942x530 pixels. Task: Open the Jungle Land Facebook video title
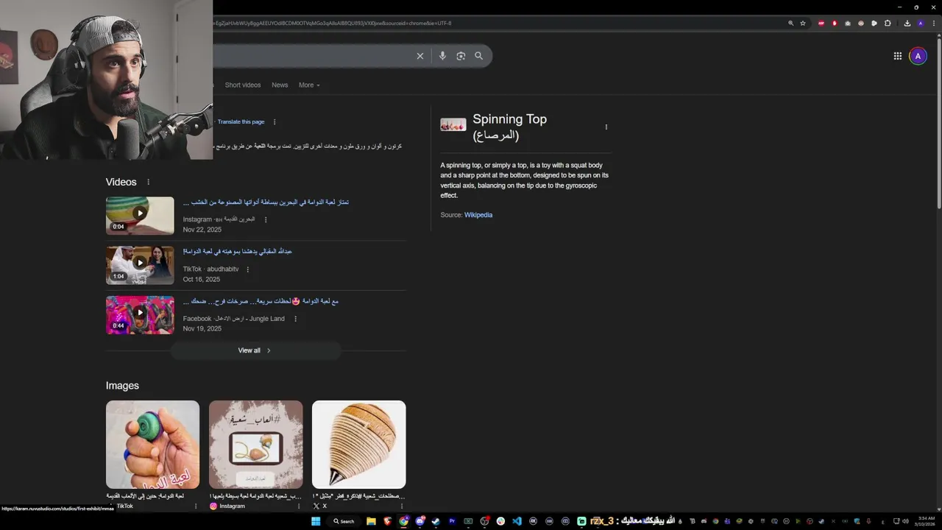coord(261,301)
